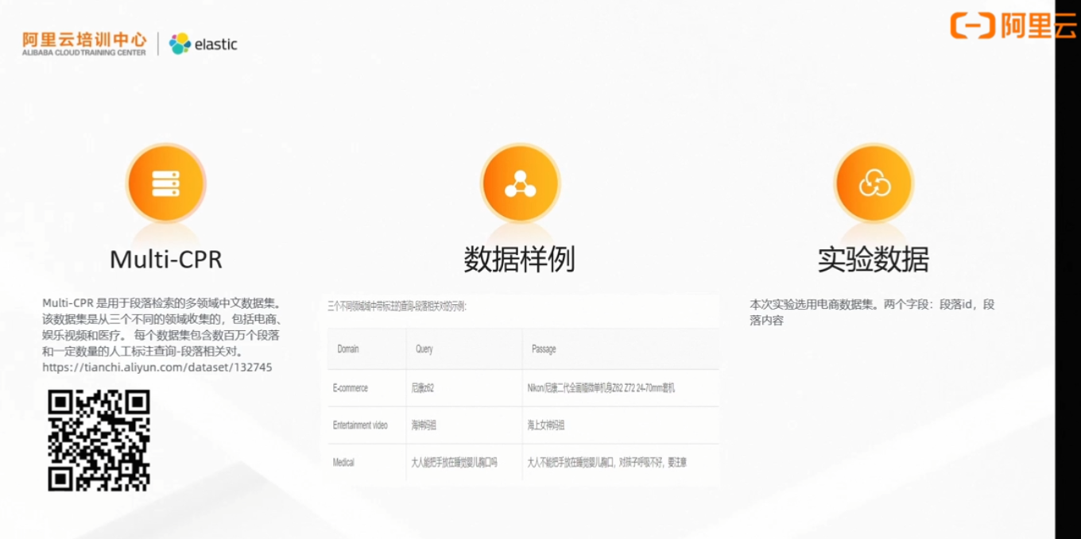Click the 大人能把手放在睡觉婴儿胸口吗 query cell

click(x=454, y=462)
